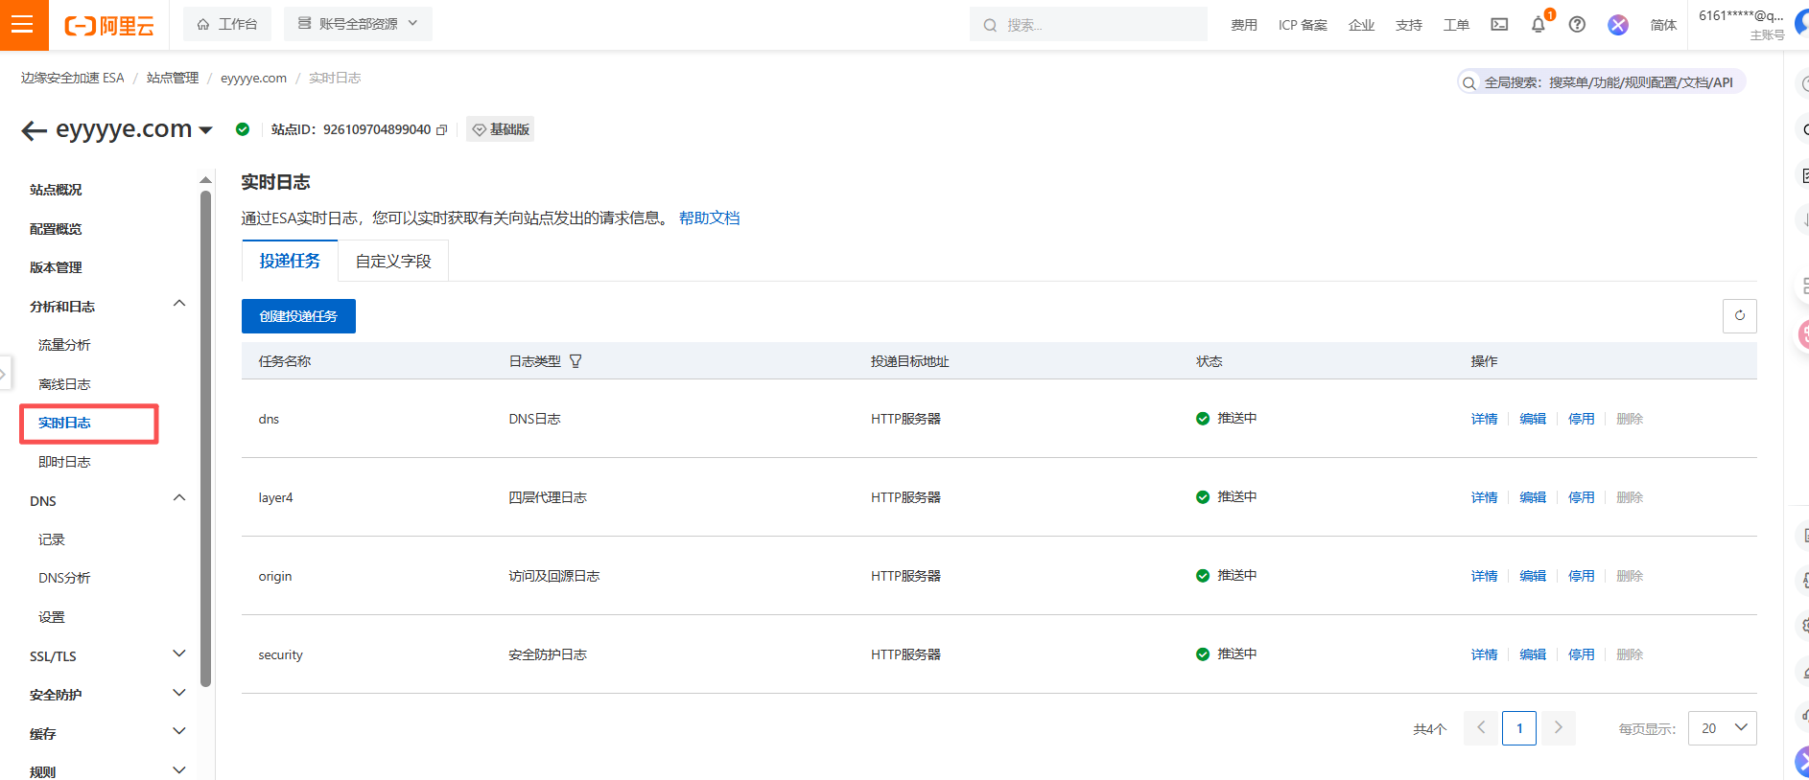
Task: Click the 创建投递任务 button
Action: [x=298, y=316]
